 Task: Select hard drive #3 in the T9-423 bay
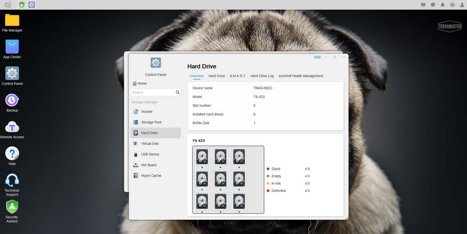click(239, 156)
